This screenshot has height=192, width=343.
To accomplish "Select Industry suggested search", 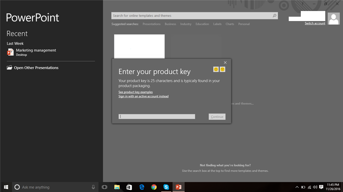I will [x=186, y=24].
